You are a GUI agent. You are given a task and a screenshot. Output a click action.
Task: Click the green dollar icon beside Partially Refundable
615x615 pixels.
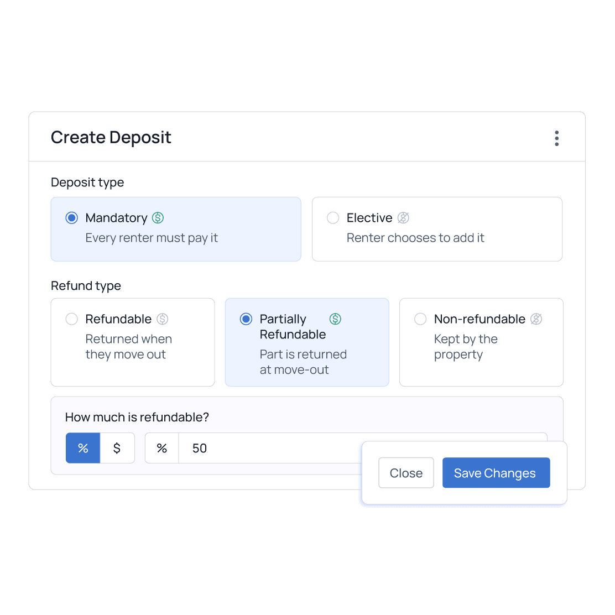[x=335, y=319]
